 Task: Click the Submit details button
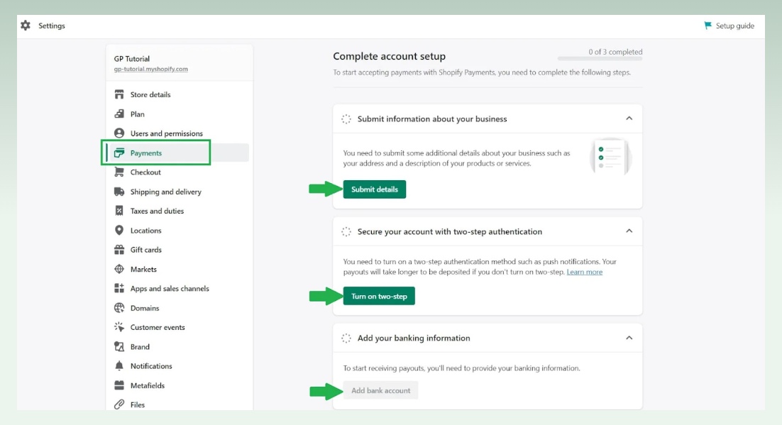(x=375, y=189)
